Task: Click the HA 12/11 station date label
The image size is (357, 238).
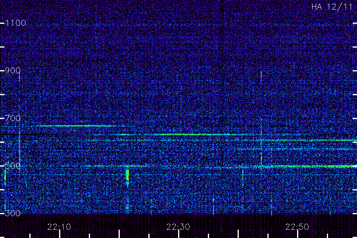Action: [x=332, y=7]
